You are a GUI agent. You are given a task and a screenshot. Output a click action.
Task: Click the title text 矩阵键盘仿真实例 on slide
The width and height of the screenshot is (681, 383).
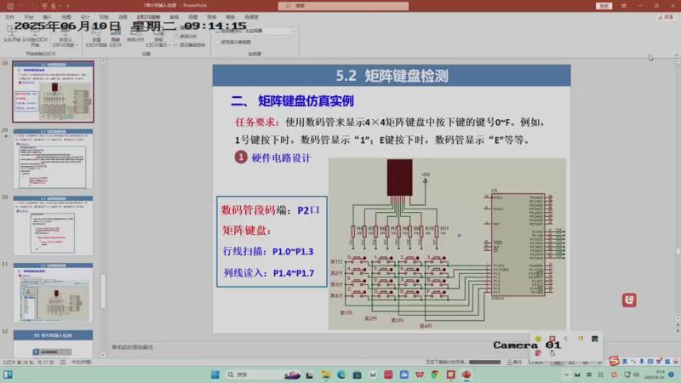[x=306, y=101]
